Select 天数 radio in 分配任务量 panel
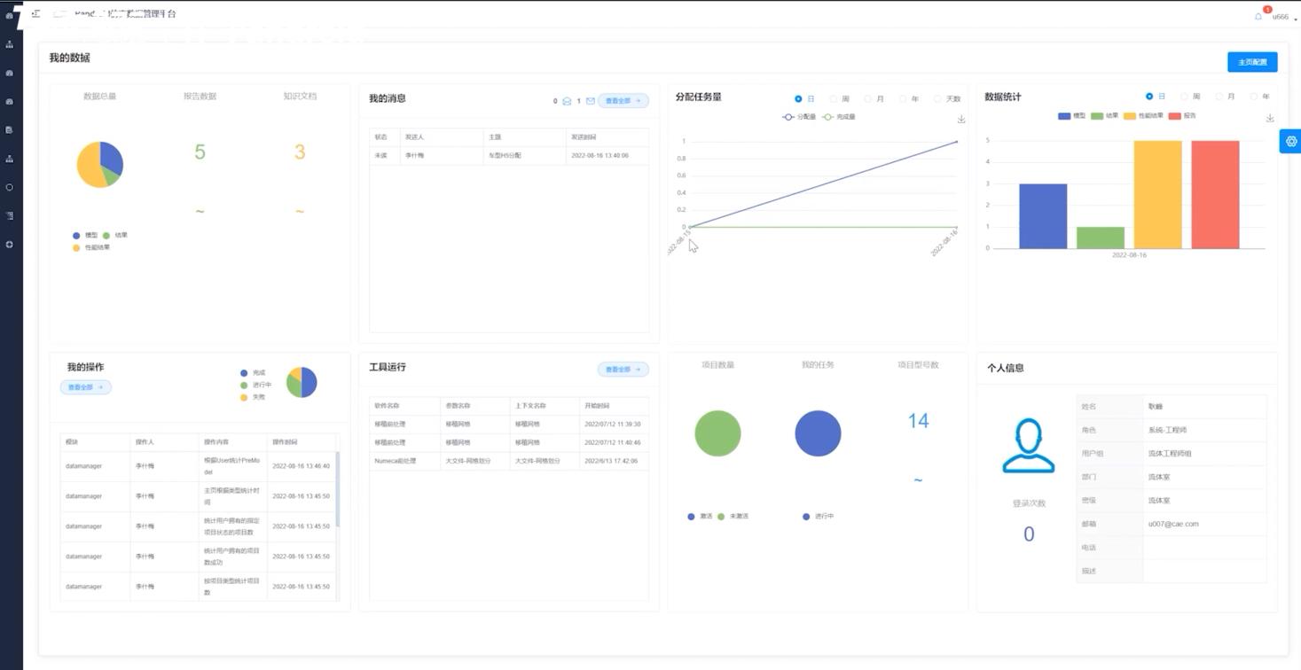Image resolution: width=1301 pixels, height=670 pixels. (x=937, y=99)
